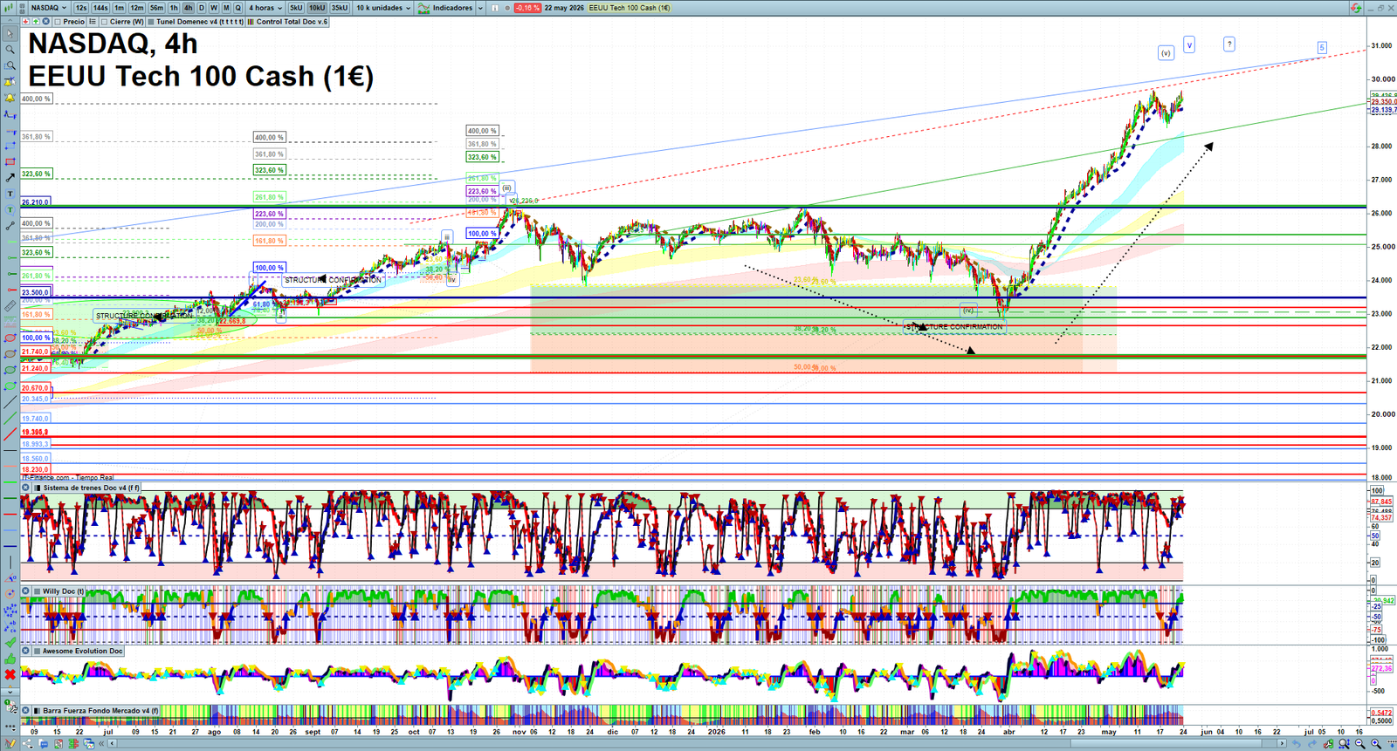Click the green plus add icon in indicator bar

click(x=36, y=22)
